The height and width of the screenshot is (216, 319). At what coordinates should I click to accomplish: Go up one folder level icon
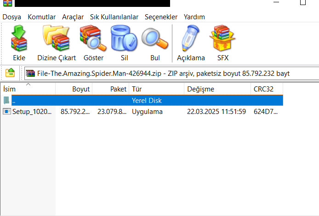[10, 73]
